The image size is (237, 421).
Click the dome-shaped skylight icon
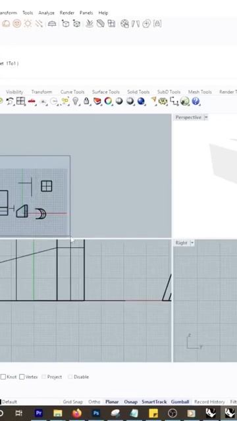(52, 24)
